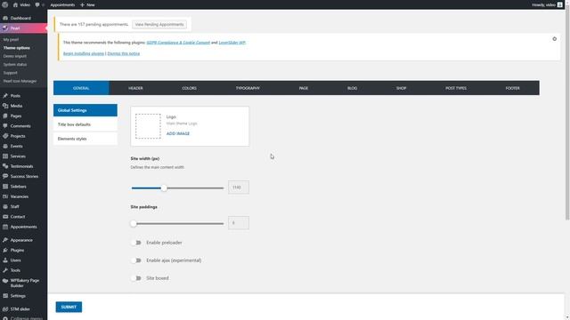Open Appointments calendar icon in sidebar
Image resolution: width=570 pixels, height=320 pixels.
pos(5,227)
